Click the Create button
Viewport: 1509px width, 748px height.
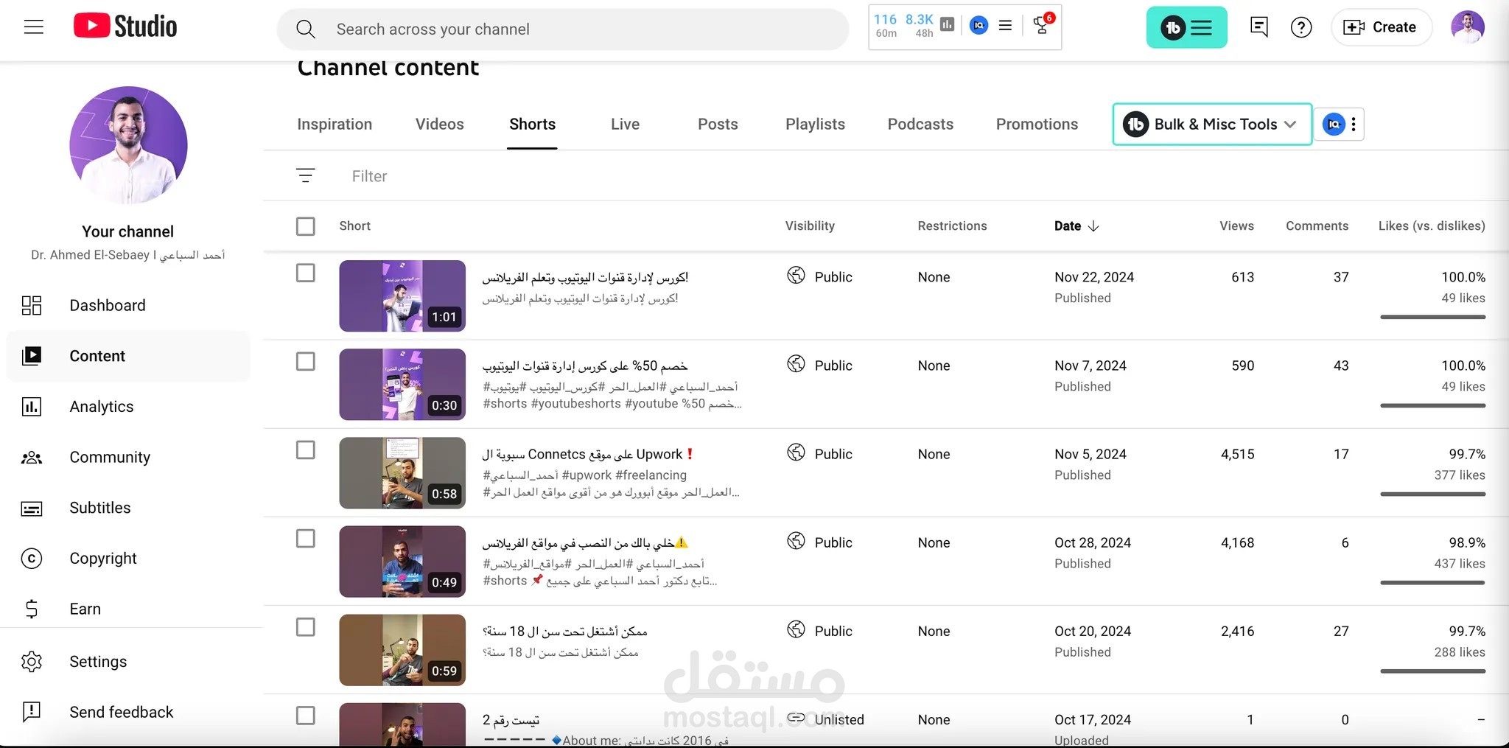pyautogui.click(x=1381, y=27)
